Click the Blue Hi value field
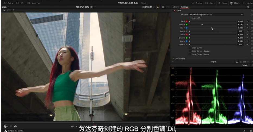 (x=240, y=28)
